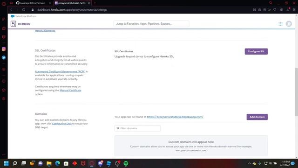Click the Salesforce Platform label
This screenshot has width=298, height=168.
(x=26, y=16)
